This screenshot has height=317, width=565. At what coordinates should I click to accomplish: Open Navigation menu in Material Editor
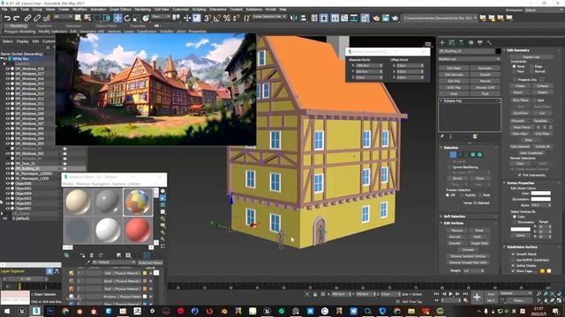[101, 184]
